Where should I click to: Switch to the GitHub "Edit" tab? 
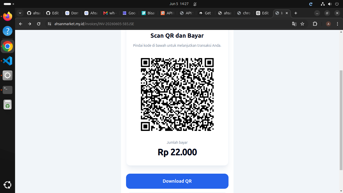coord(53,13)
